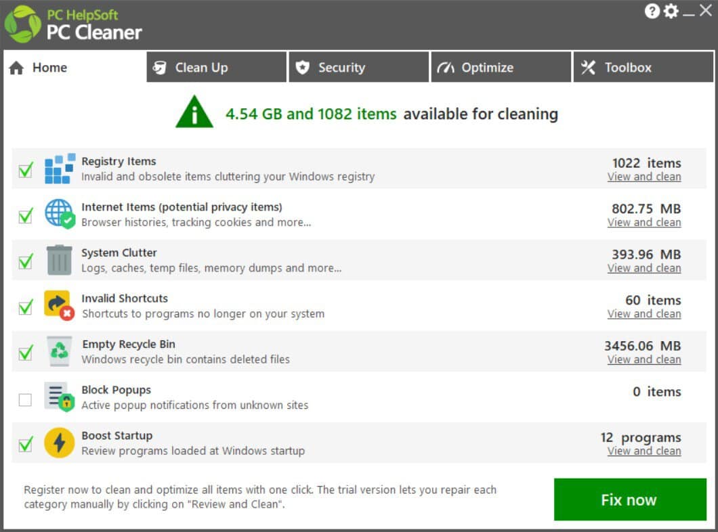Open help via question mark icon
The height and width of the screenshot is (532, 718).
coord(652,11)
